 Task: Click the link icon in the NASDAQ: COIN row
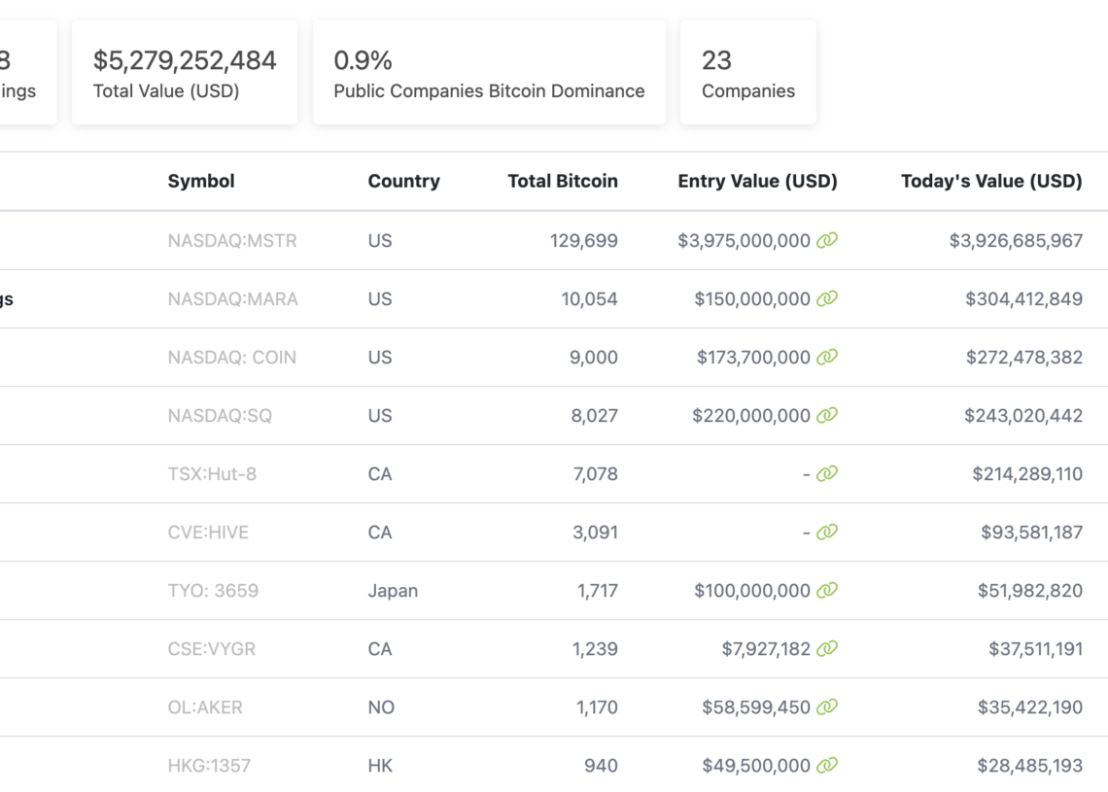click(826, 357)
